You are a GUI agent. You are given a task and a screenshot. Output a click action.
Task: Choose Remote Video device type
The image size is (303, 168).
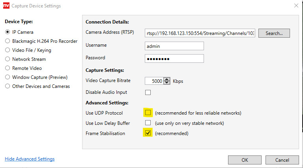coord(7,68)
